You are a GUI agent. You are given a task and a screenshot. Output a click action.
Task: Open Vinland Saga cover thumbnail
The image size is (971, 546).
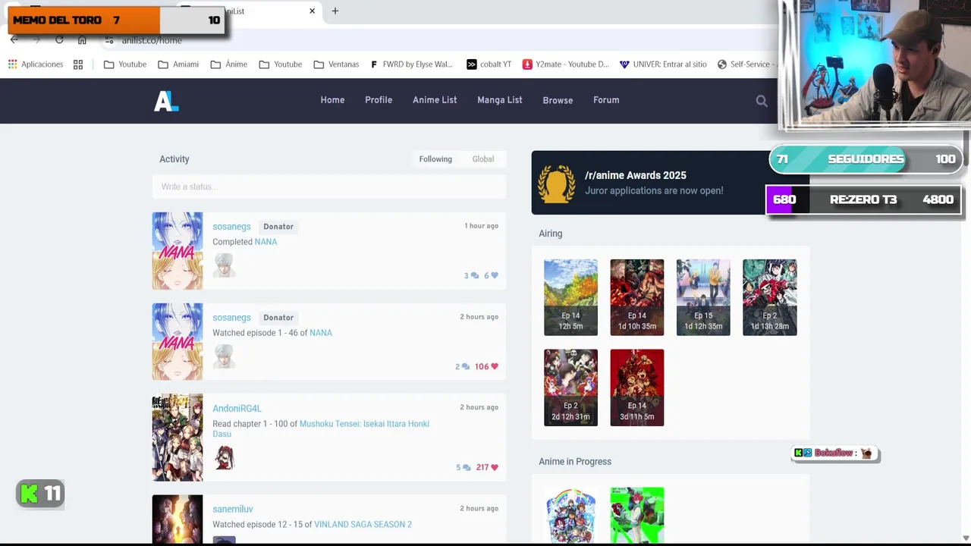pos(178,519)
